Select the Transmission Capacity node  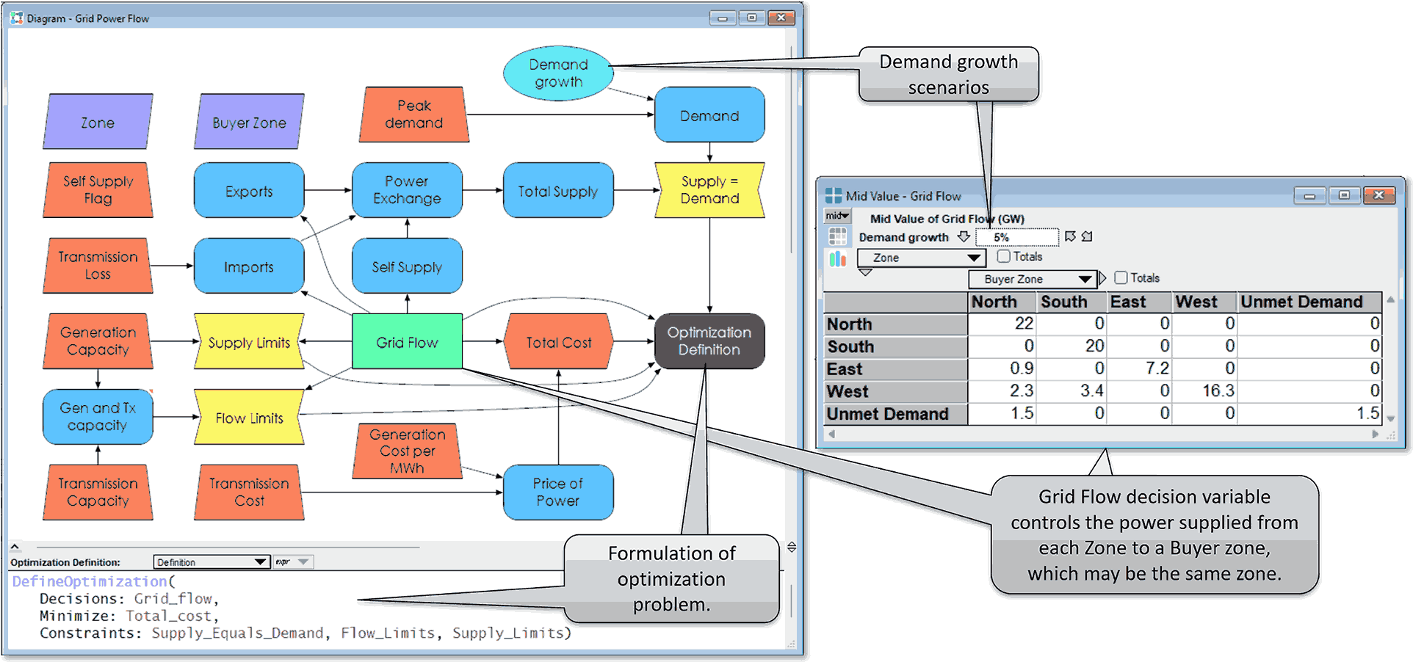[98, 492]
